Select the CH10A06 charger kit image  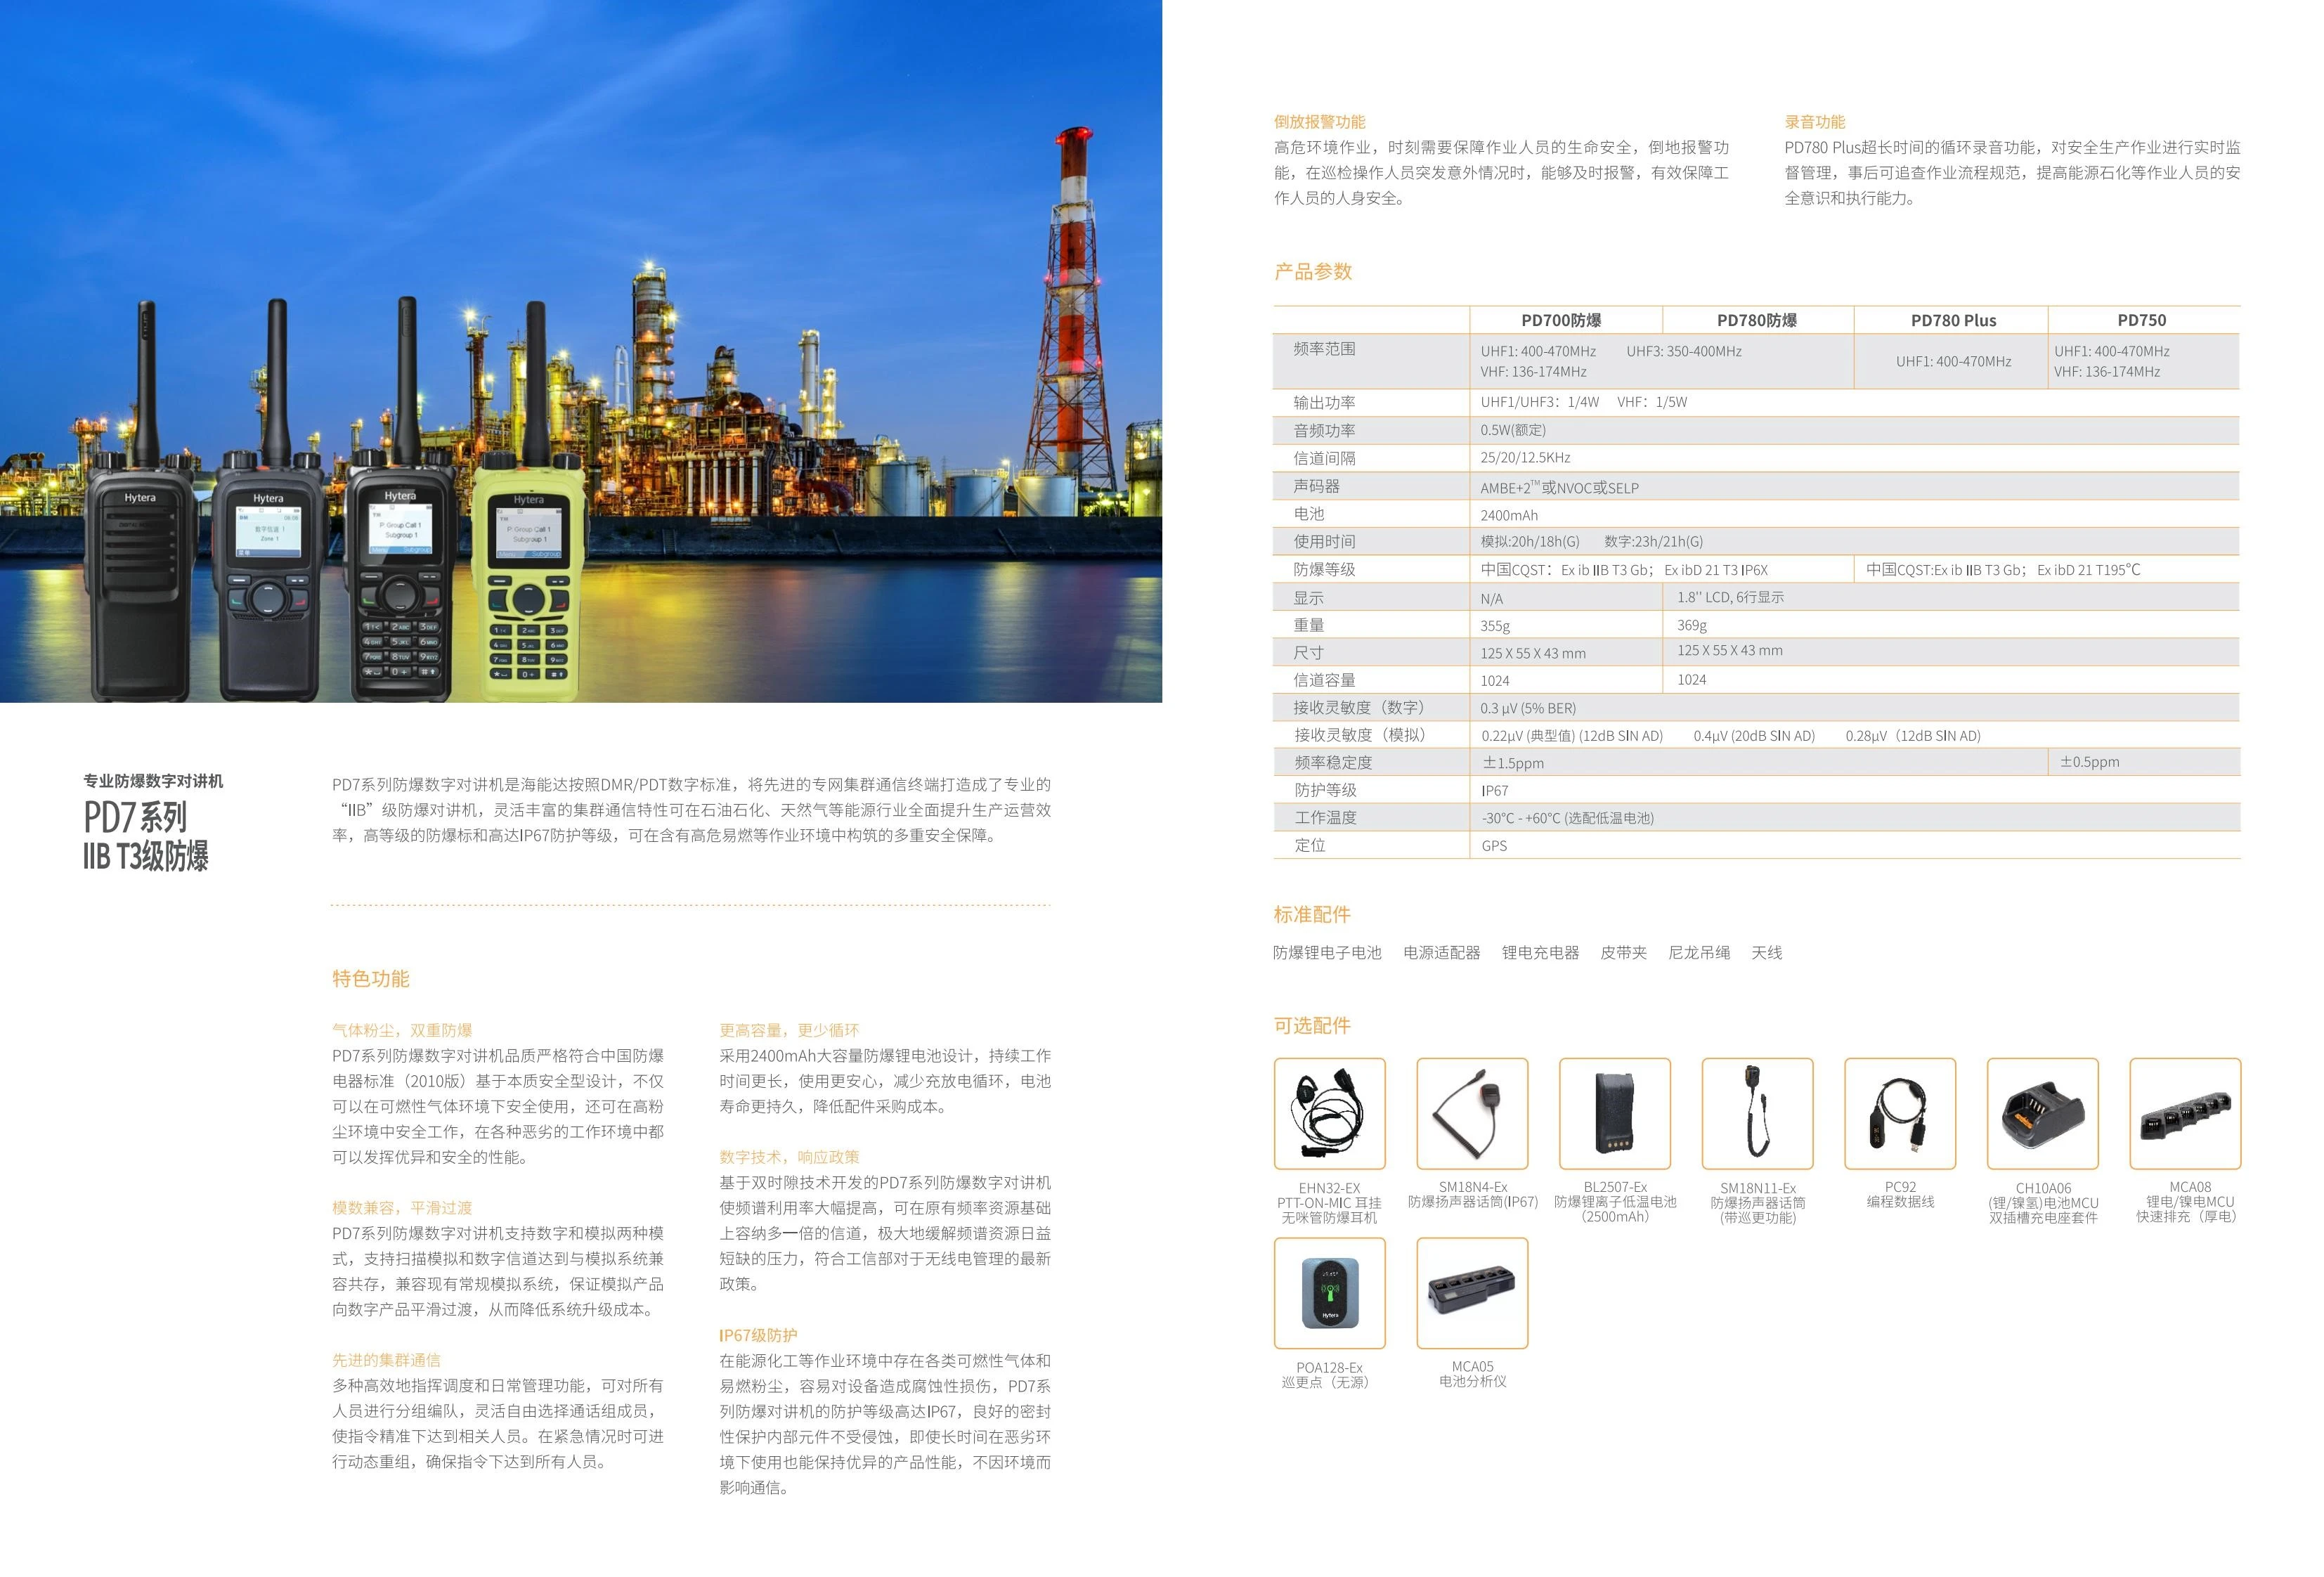[x=2042, y=1113]
